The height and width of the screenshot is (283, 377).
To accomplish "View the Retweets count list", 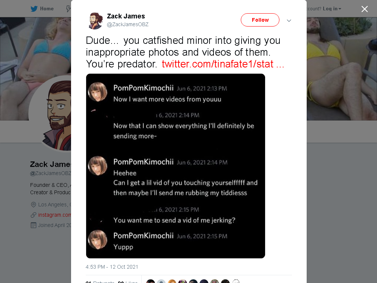I will (x=100, y=282).
